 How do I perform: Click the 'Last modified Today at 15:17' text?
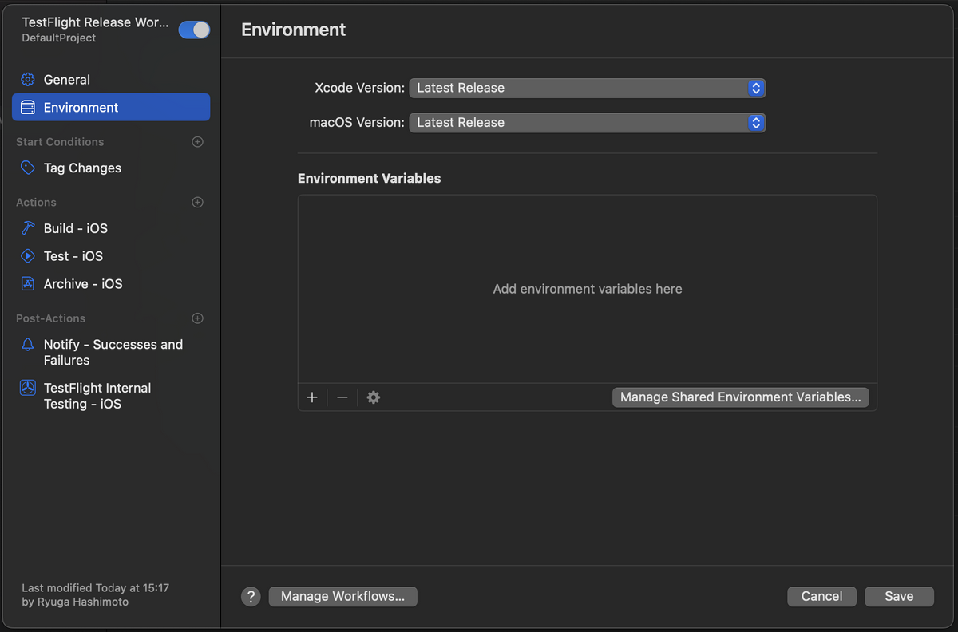96,588
